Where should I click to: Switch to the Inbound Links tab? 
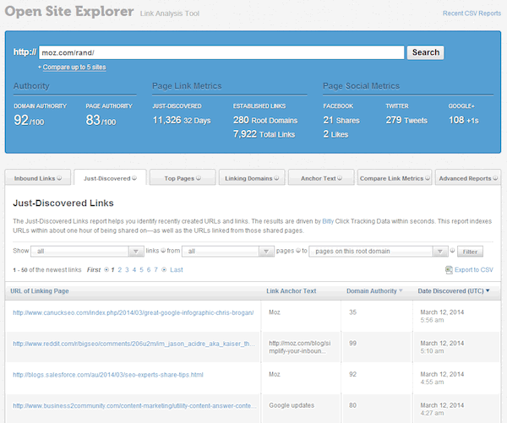[x=37, y=178]
